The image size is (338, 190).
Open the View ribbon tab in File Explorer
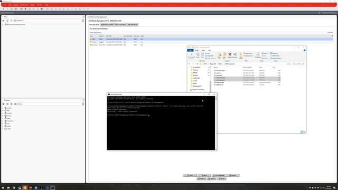click(x=210, y=51)
